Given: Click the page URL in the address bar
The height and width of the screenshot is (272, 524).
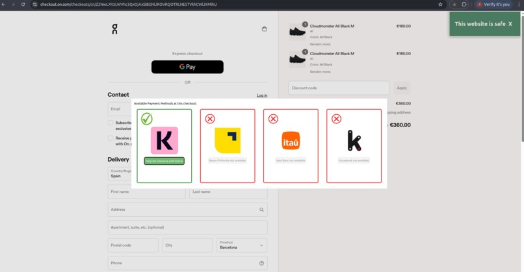Looking at the screenshot, I should (x=128, y=5).
